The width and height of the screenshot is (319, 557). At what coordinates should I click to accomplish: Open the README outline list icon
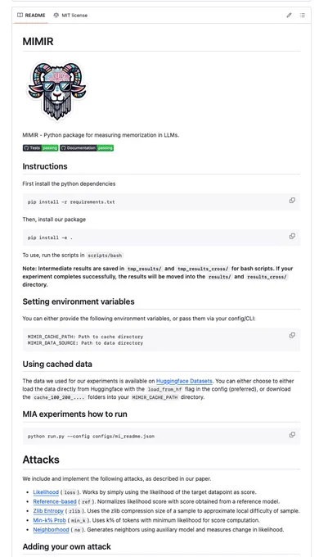click(303, 16)
